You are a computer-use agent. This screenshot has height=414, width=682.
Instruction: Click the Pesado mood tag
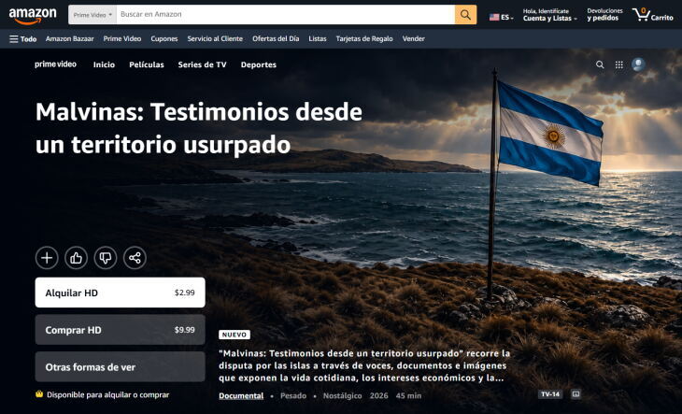pyautogui.click(x=293, y=395)
